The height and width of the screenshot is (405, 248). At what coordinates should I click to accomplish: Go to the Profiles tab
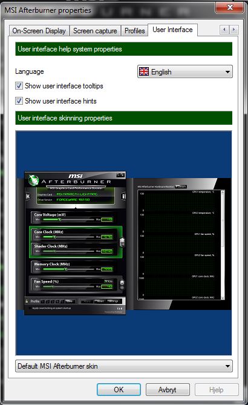click(x=134, y=31)
